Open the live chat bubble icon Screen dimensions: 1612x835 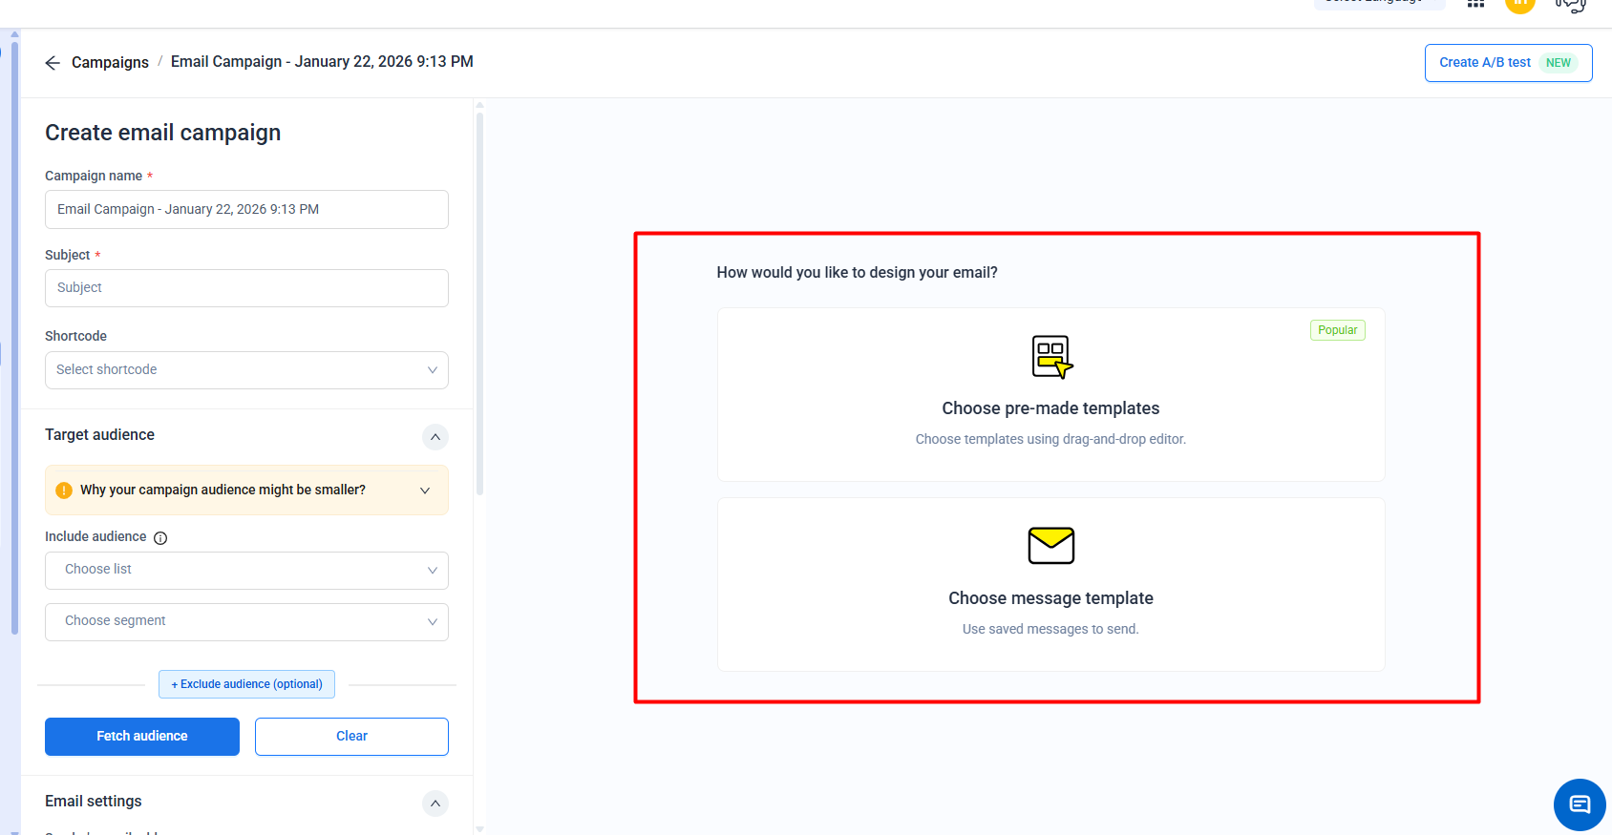pyautogui.click(x=1580, y=804)
